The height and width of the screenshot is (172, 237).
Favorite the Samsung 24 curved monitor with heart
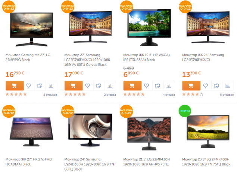pos(205,86)
